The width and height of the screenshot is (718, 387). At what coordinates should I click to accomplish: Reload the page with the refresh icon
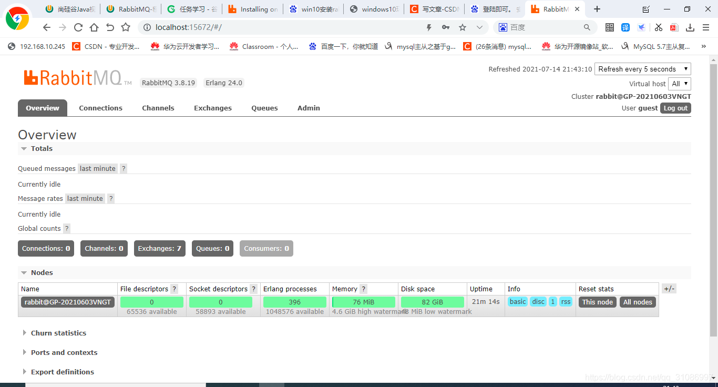click(78, 27)
